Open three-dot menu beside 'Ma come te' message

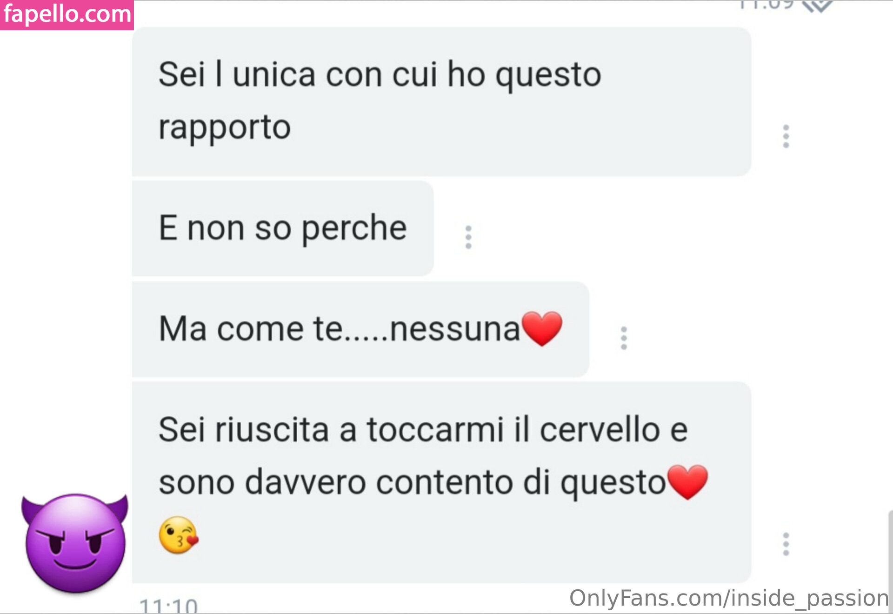624,338
